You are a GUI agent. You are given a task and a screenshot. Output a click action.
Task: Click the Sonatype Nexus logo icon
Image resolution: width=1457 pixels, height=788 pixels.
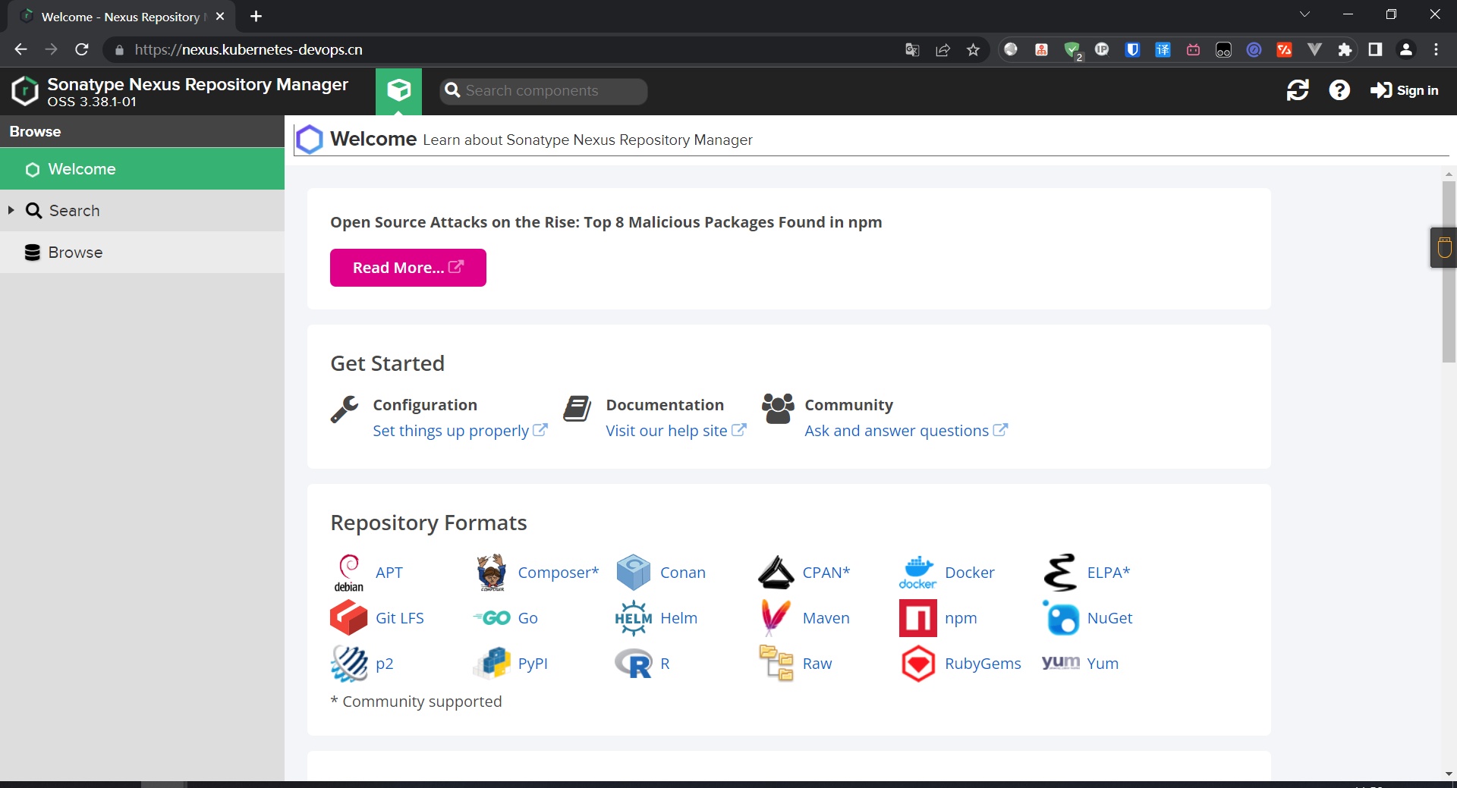[x=24, y=91]
